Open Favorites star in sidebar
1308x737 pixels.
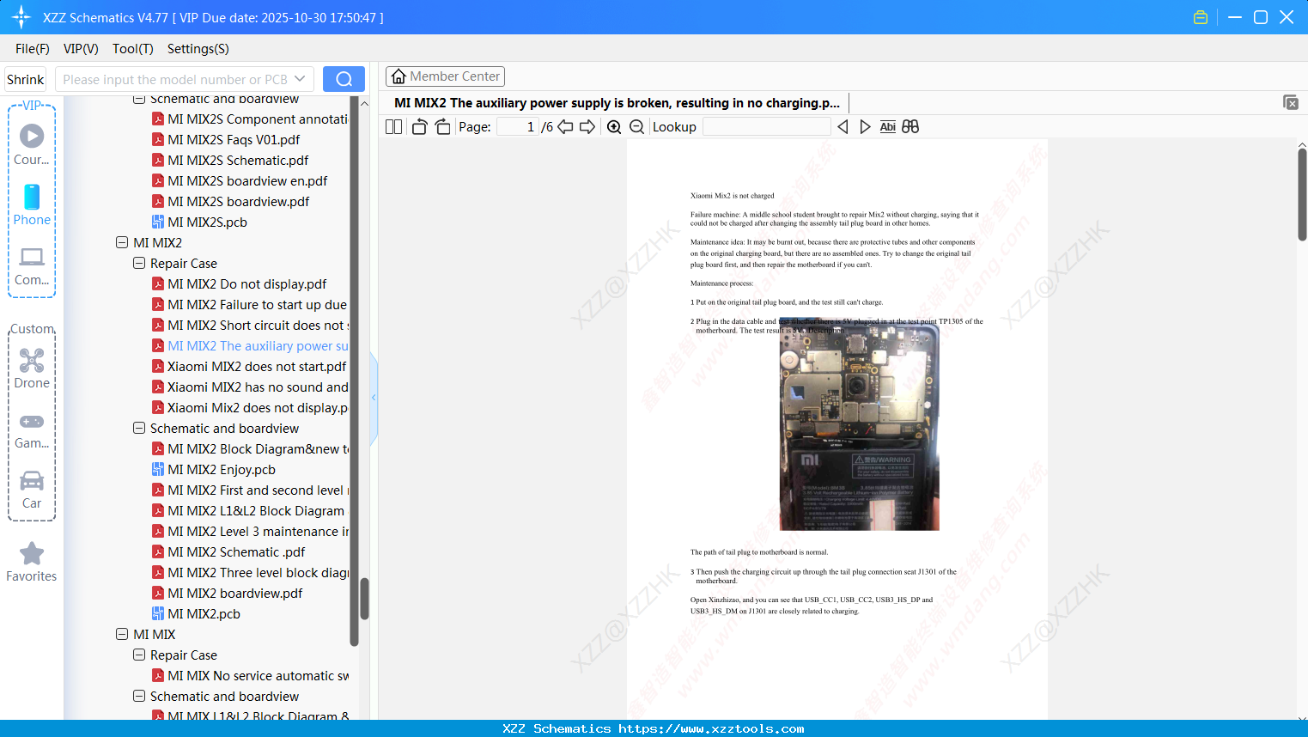[32, 562]
